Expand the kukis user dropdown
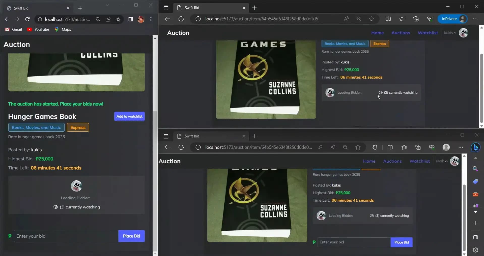This screenshot has width=484, height=256. click(x=450, y=33)
